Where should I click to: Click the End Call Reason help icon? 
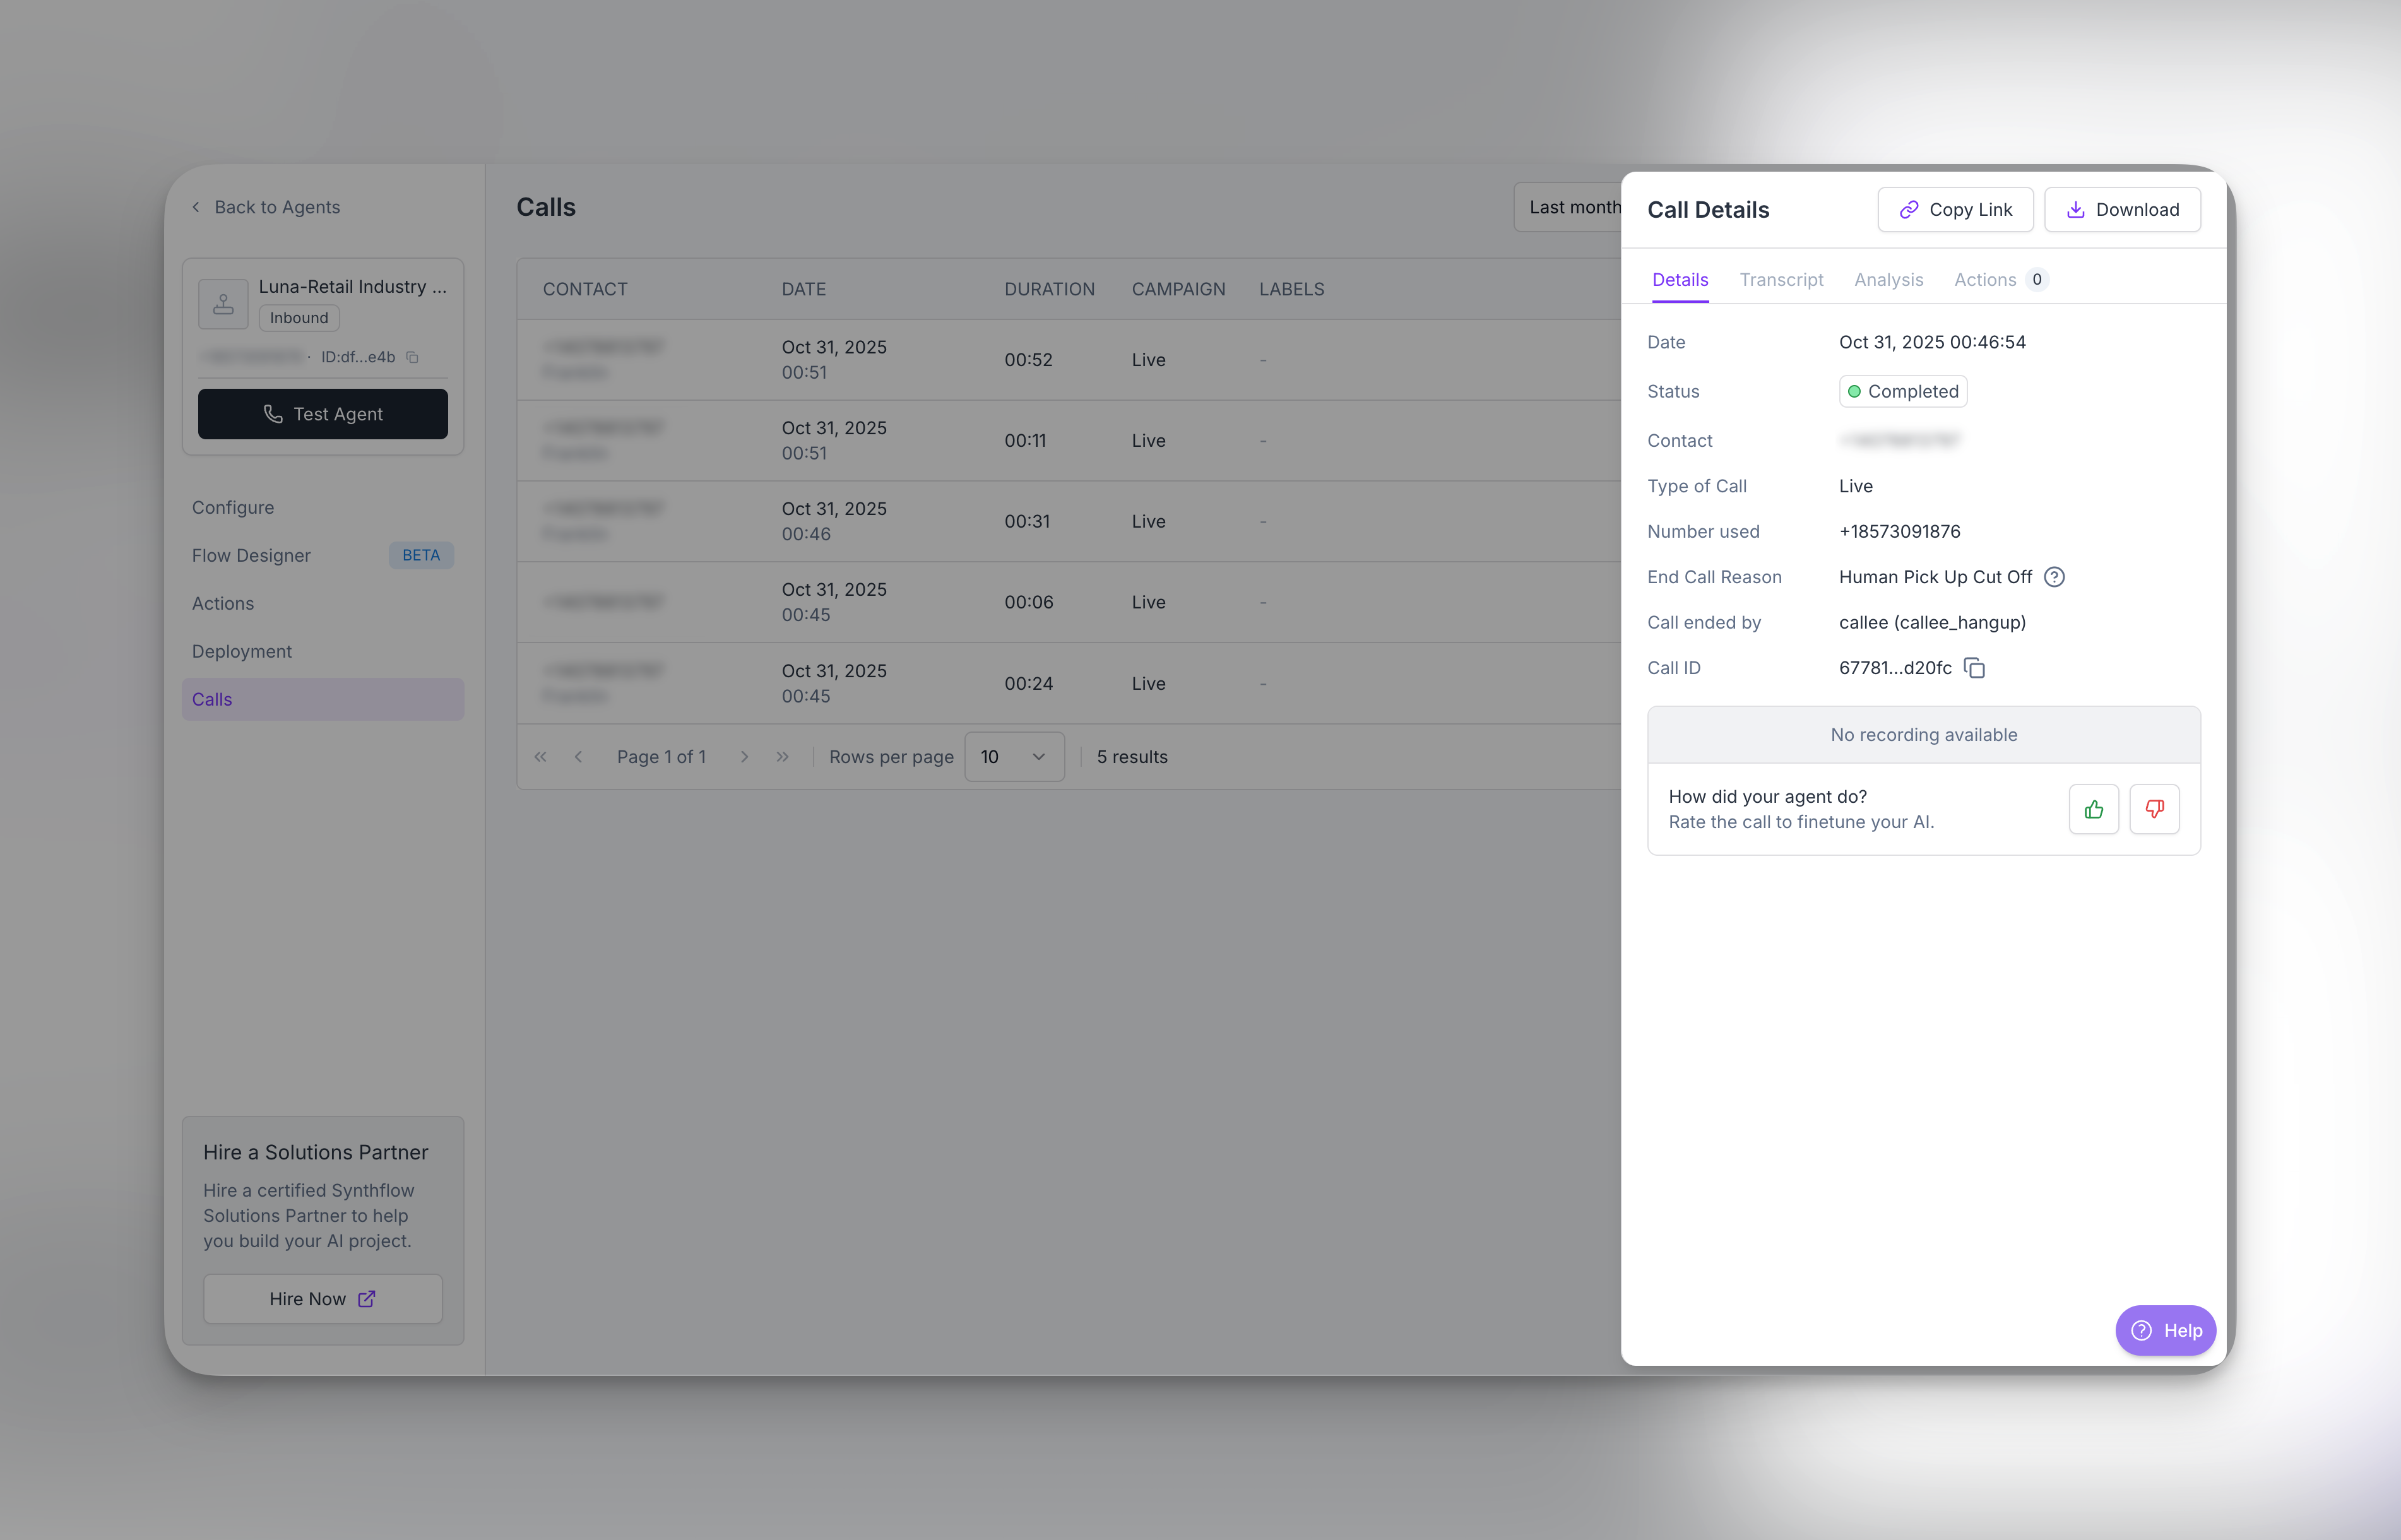(2054, 577)
